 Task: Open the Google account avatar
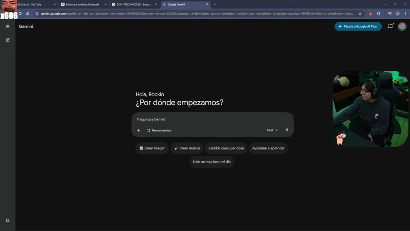pos(402,26)
